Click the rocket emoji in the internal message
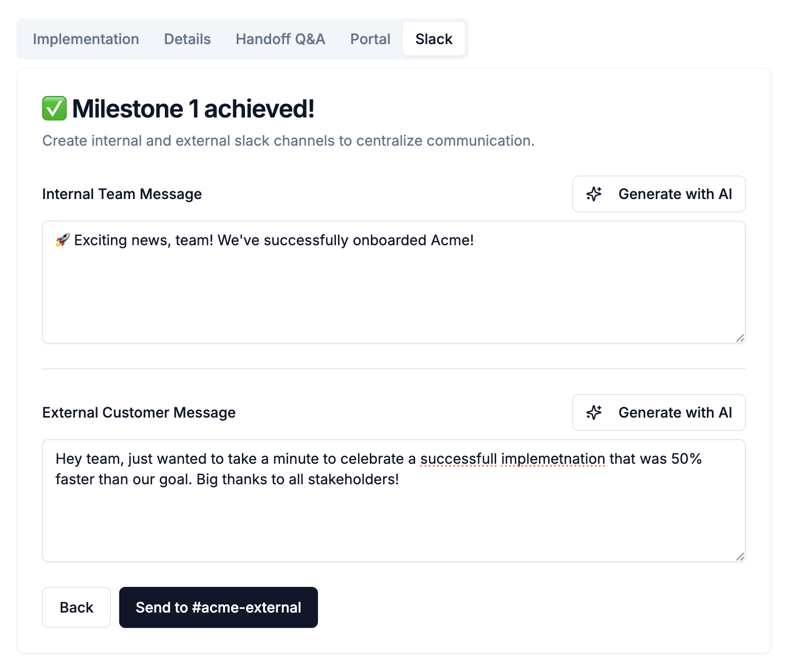This screenshot has height=670, width=789. (x=62, y=240)
